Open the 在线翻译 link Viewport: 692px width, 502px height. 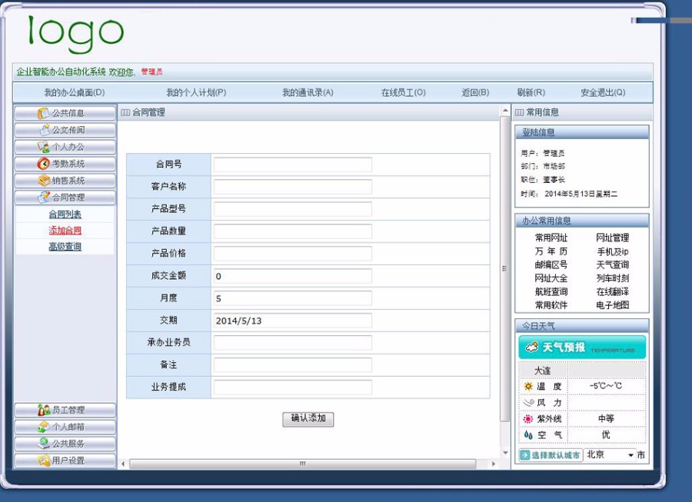(613, 291)
